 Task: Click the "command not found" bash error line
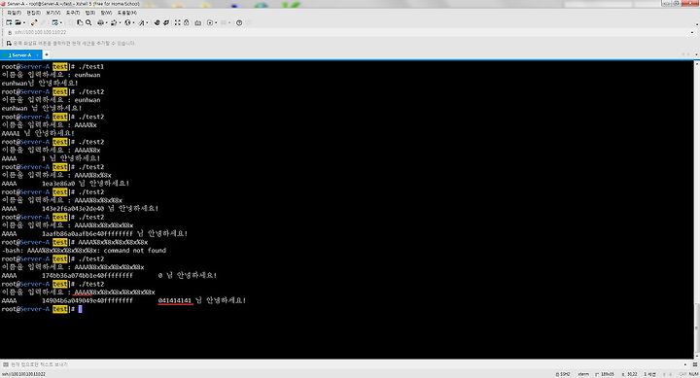tap(84, 251)
